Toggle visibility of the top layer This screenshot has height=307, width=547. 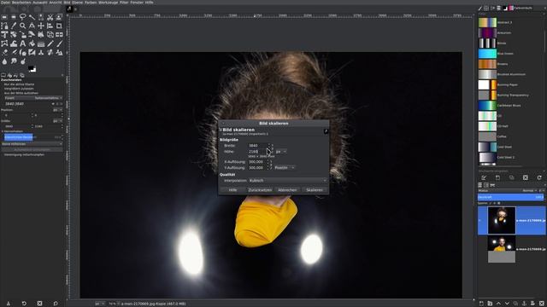click(480, 220)
